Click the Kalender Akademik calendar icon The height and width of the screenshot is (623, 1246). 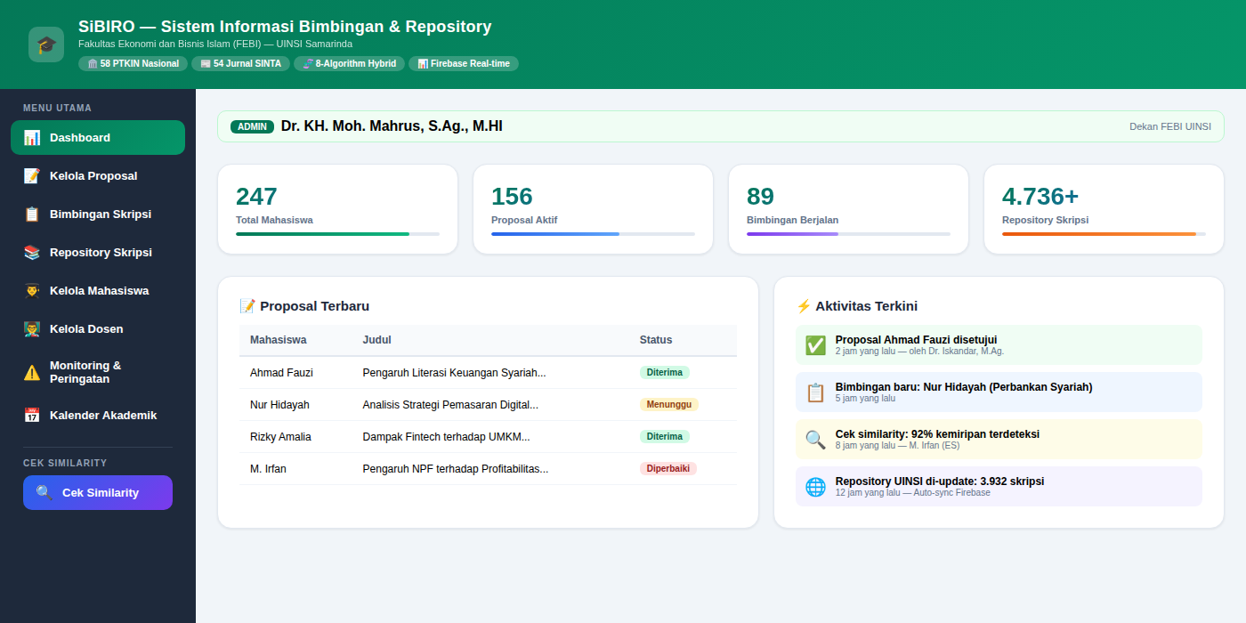tap(32, 416)
